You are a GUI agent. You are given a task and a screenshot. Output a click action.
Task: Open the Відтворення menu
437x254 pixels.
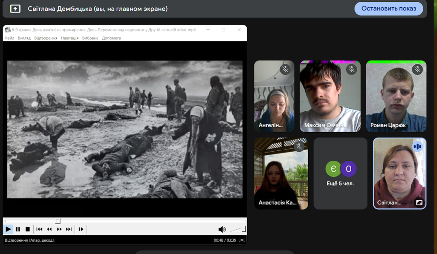(46, 38)
